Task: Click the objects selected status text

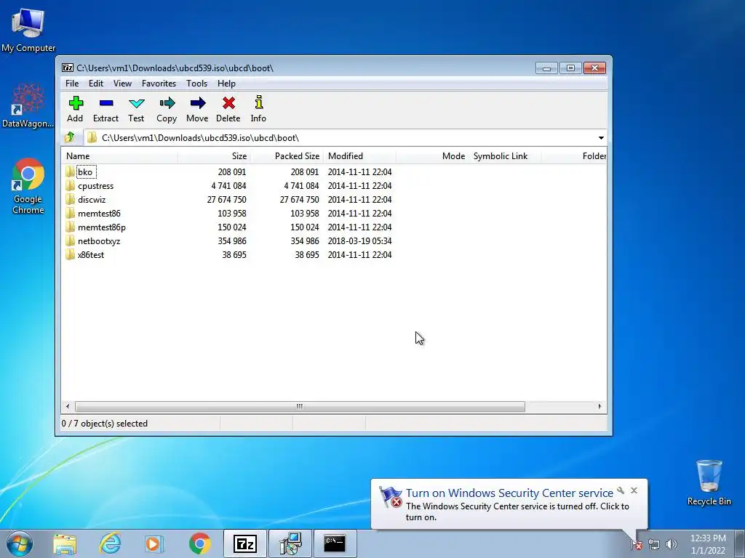Action: click(105, 424)
